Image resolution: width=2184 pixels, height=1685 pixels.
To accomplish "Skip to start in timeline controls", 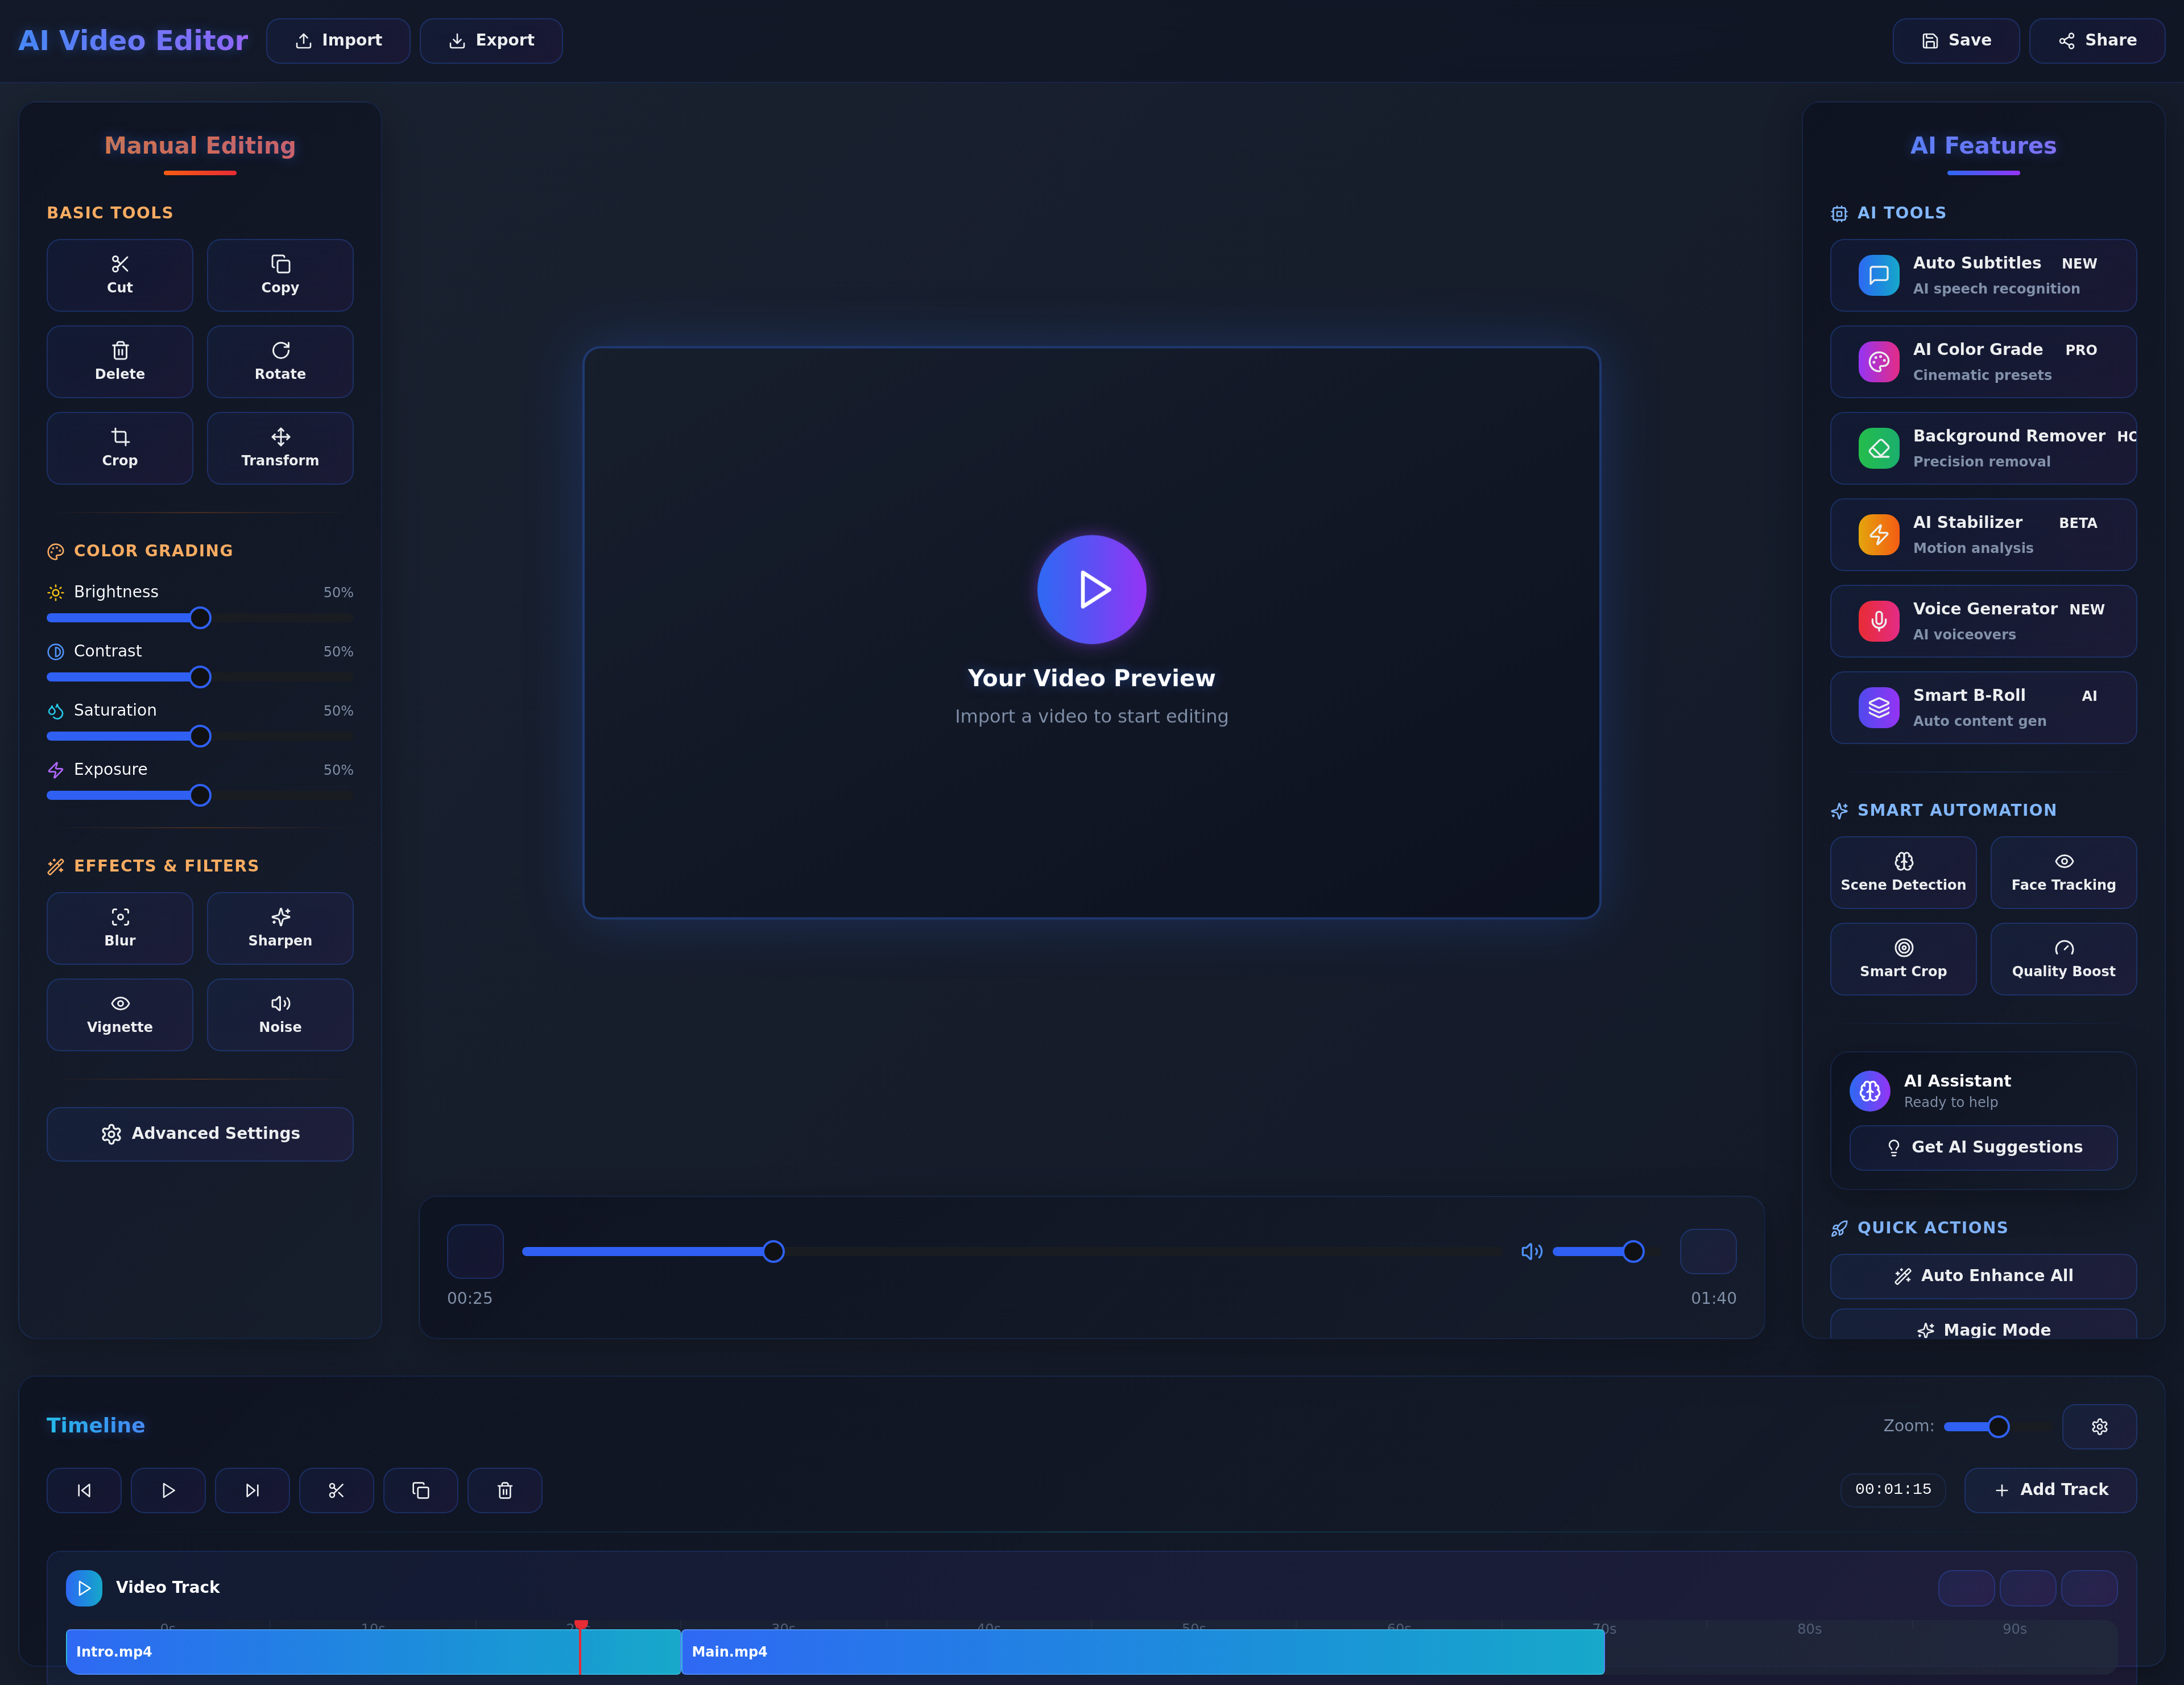I will tap(84, 1490).
